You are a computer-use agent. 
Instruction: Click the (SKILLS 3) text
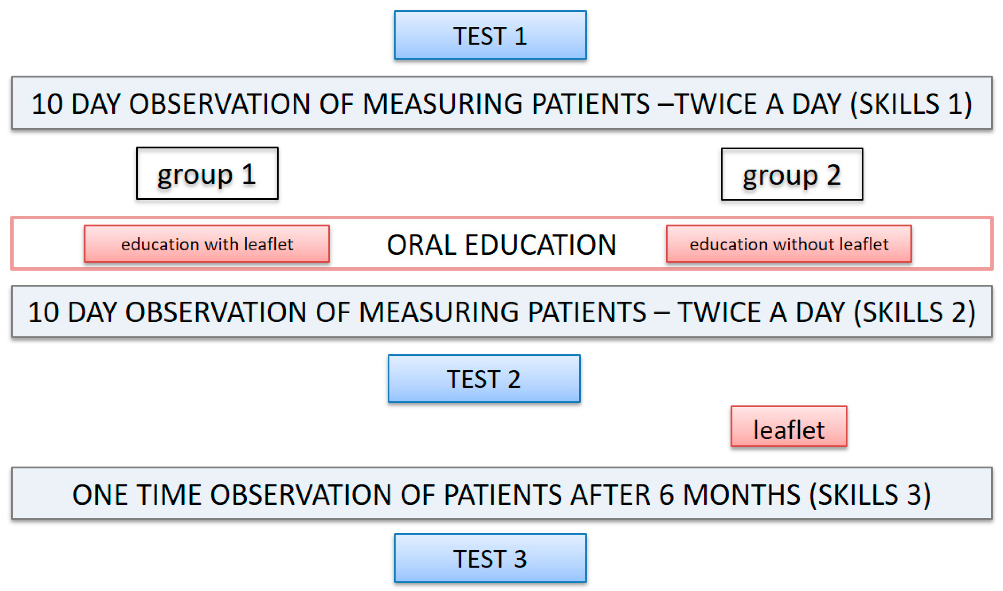click(870, 495)
